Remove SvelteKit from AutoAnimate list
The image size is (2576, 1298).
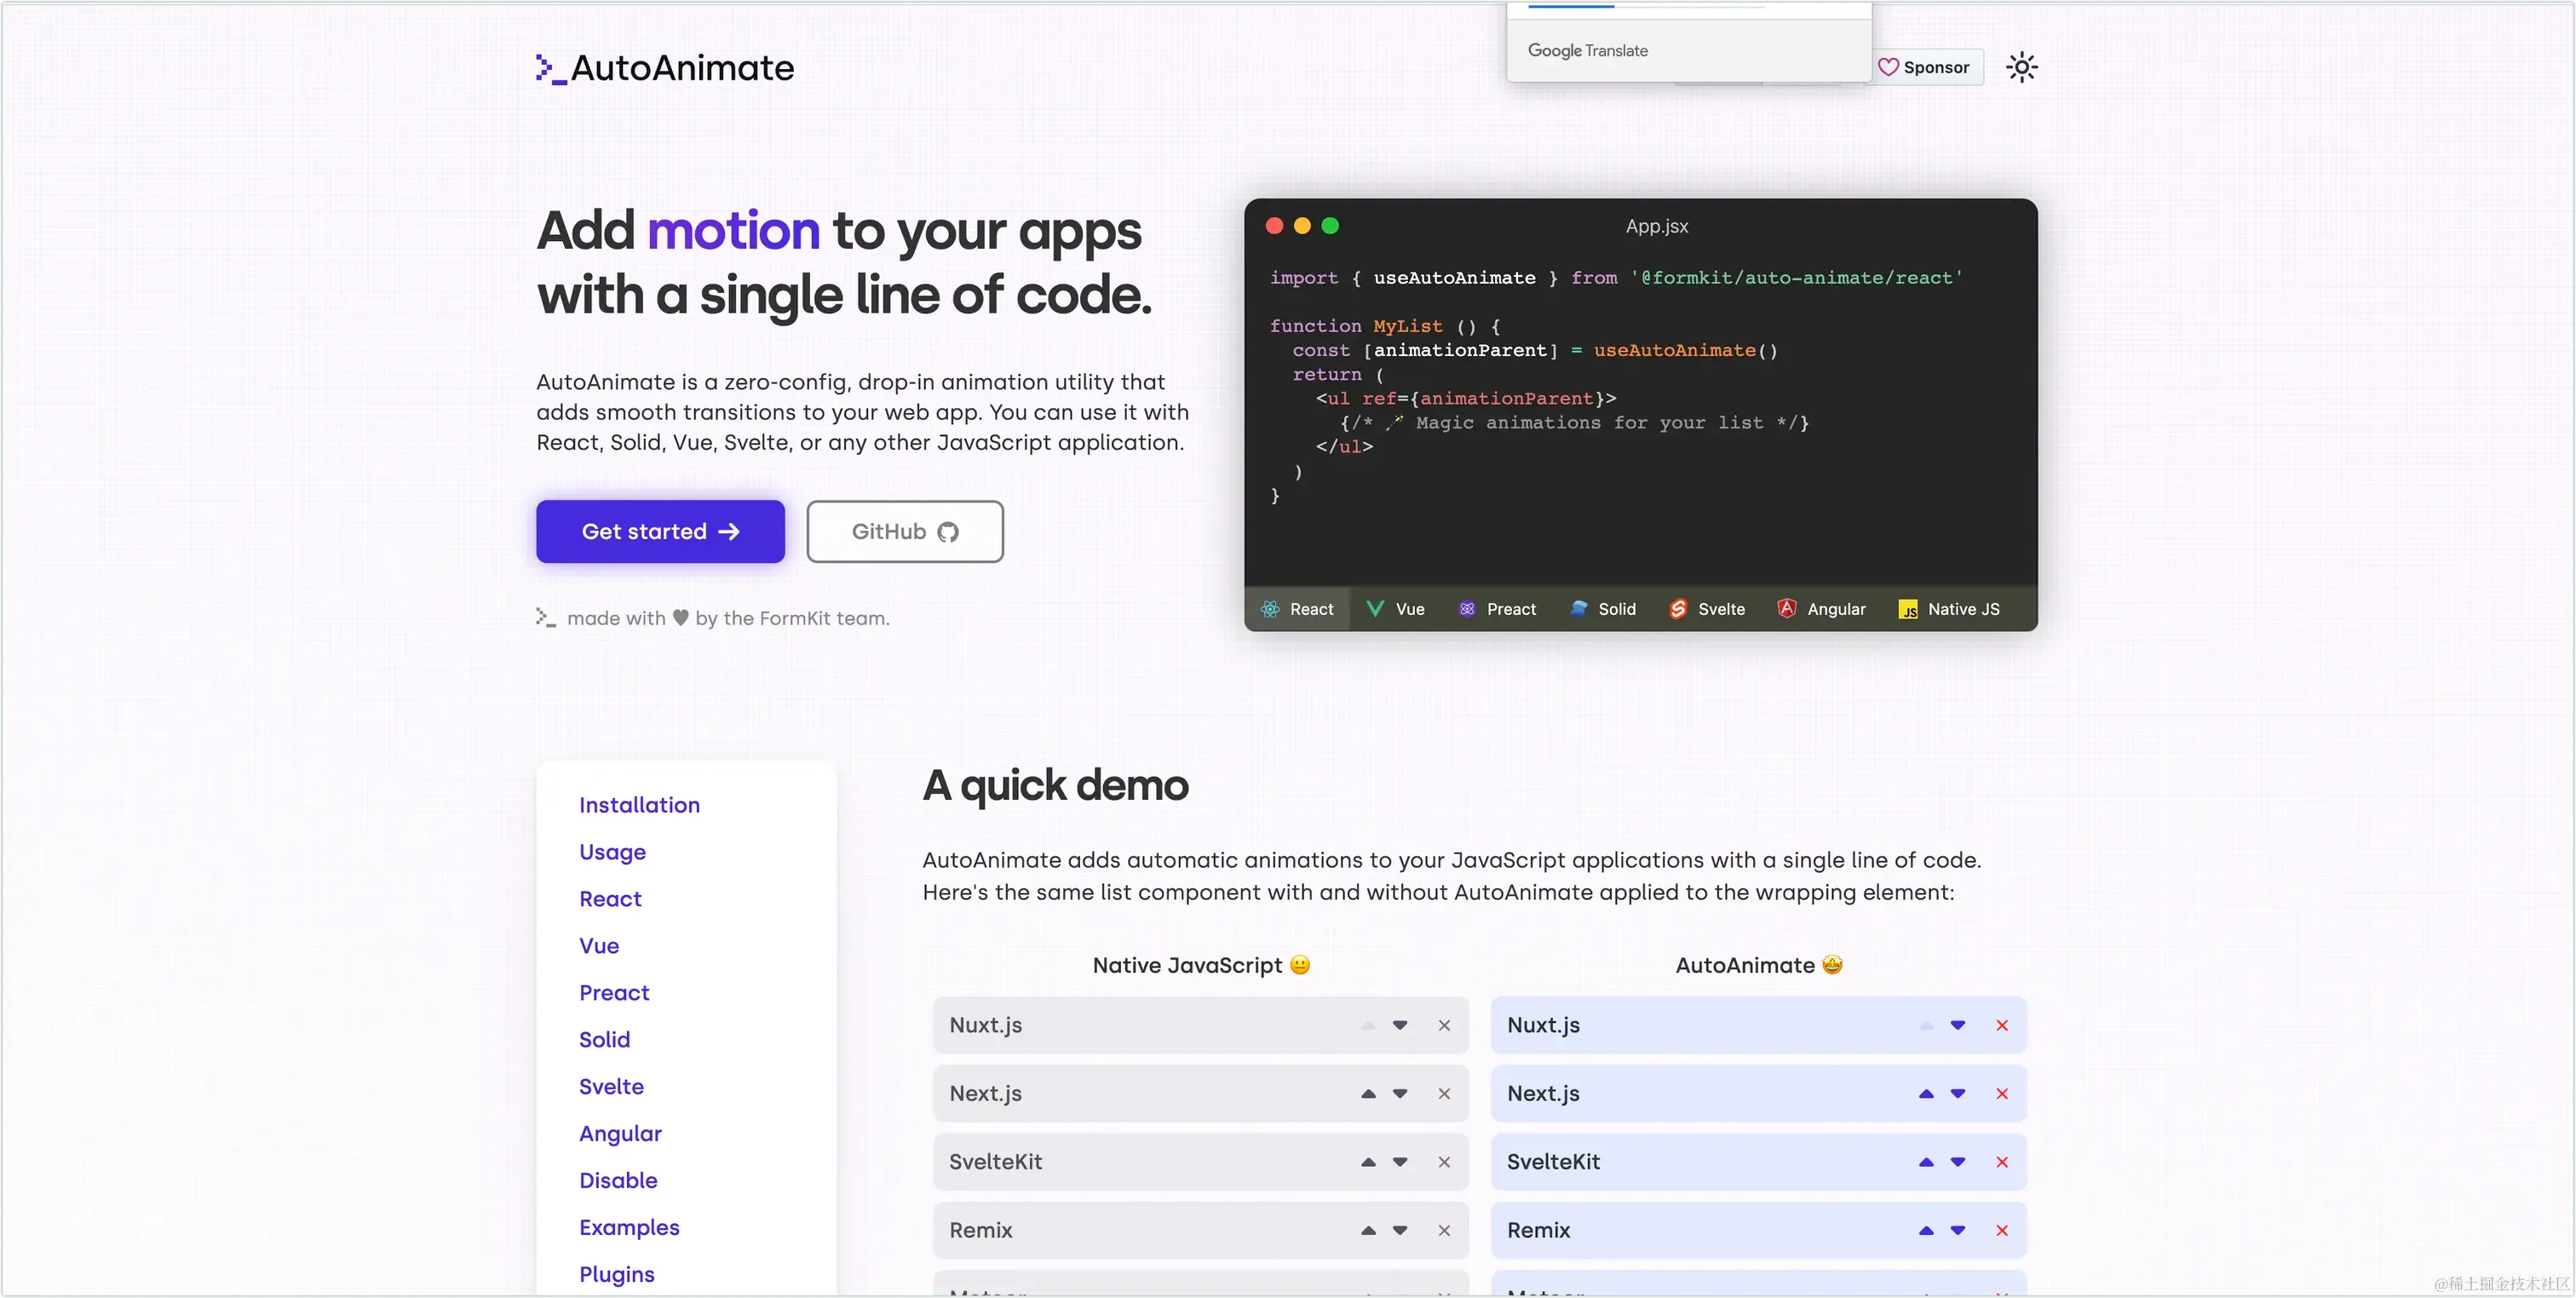2002,1162
